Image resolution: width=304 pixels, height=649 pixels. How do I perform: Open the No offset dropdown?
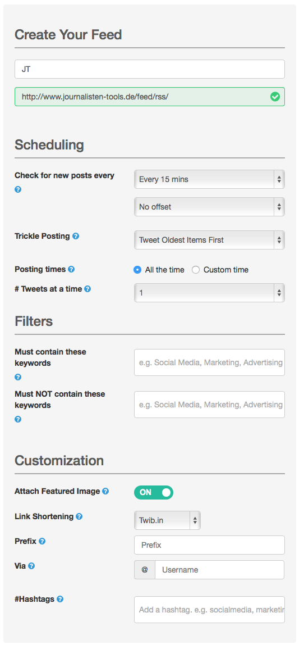(209, 207)
